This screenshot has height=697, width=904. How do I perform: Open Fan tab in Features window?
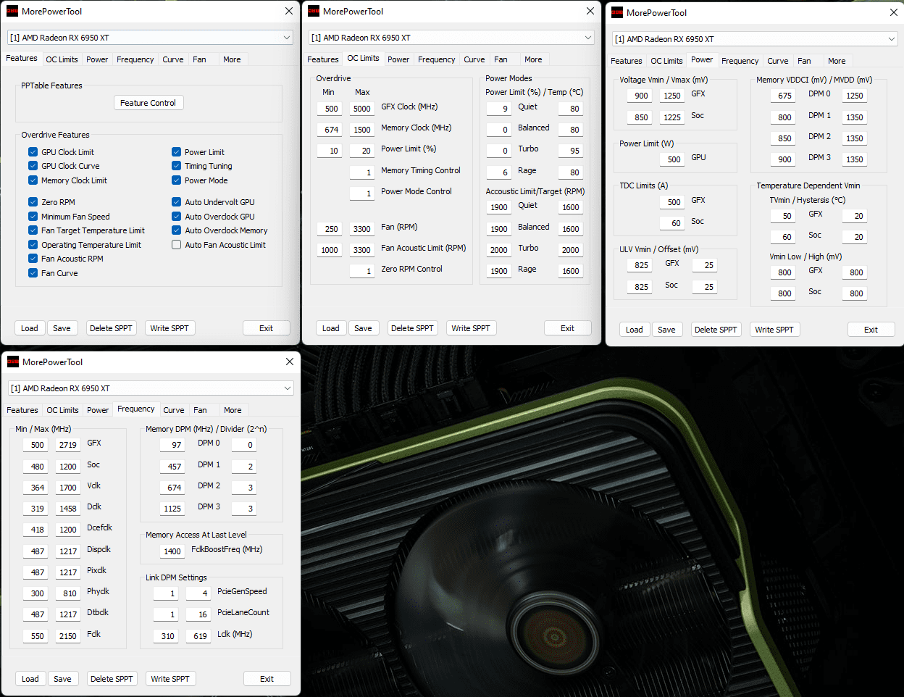click(200, 59)
